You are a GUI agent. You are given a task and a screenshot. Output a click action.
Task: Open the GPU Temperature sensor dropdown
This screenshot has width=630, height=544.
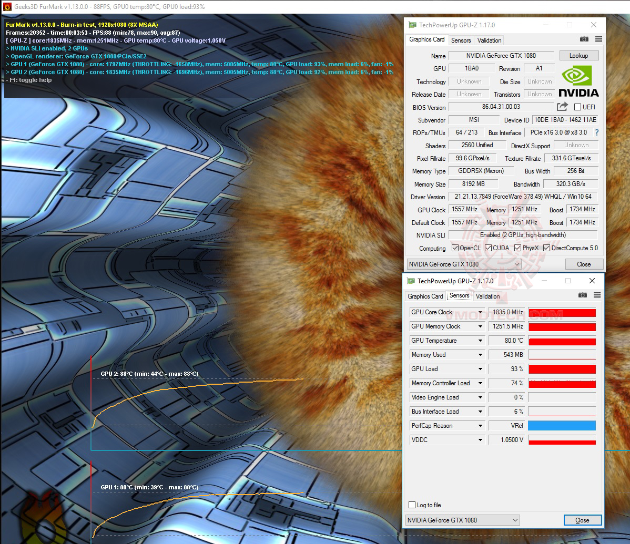480,341
